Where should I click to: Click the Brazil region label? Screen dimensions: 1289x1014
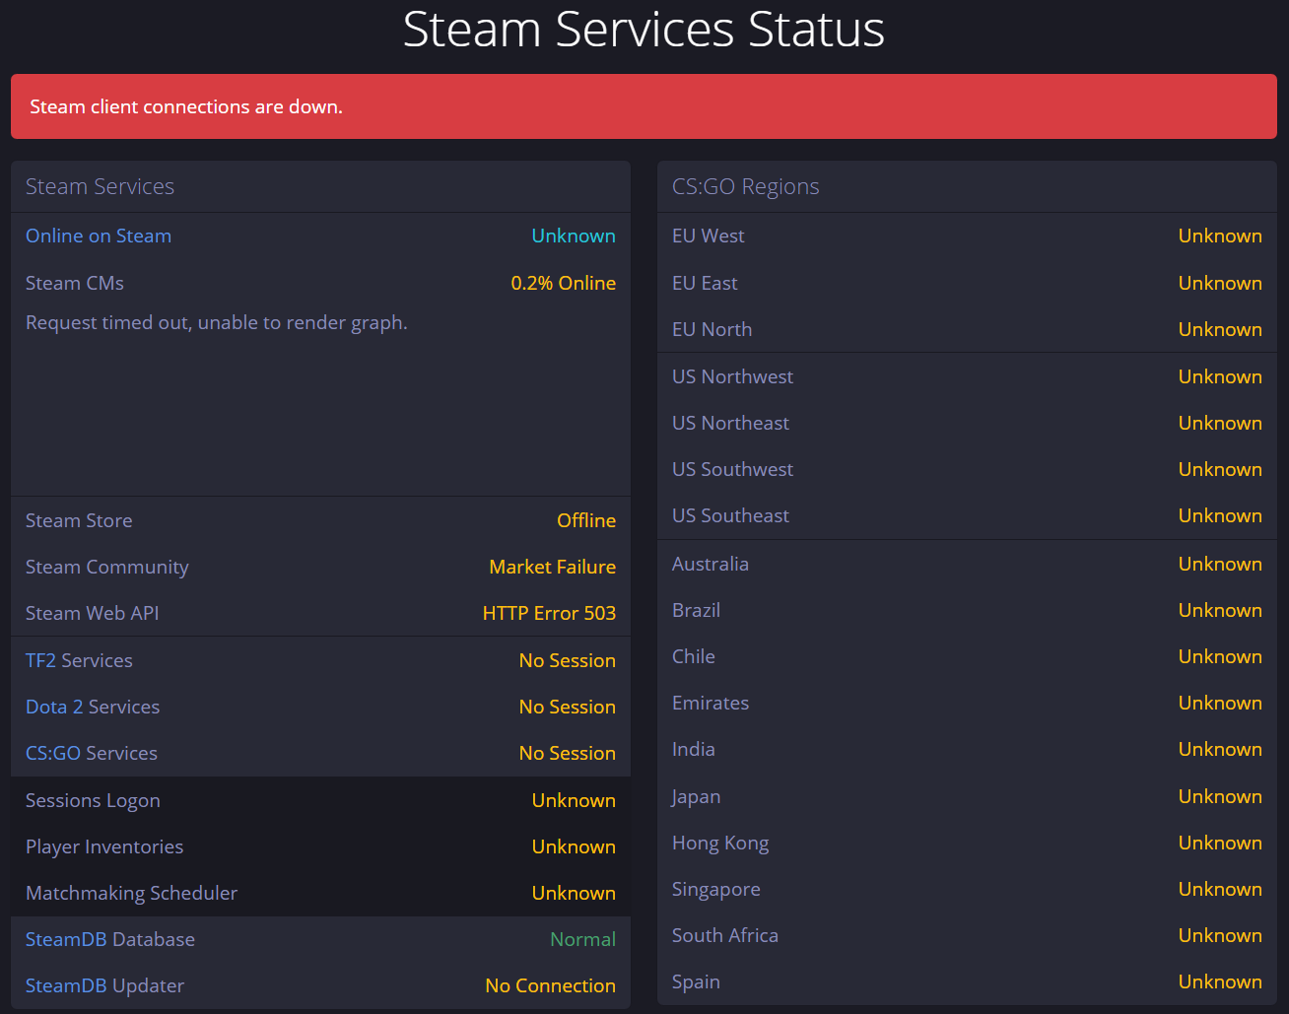(696, 610)
